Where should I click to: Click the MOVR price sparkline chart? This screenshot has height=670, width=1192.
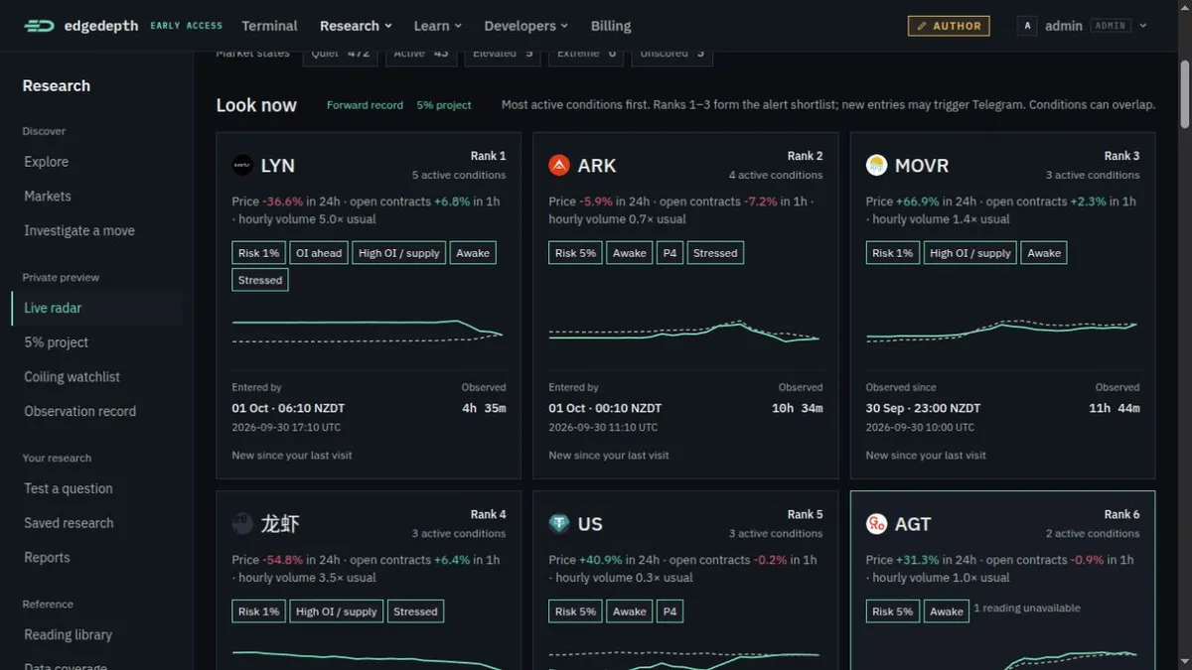point(1002,331)
